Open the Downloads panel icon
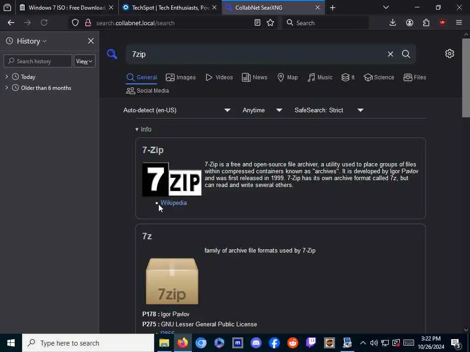This screenshot has height=352, width=470. pyautogui.click(x=392, y=23)
